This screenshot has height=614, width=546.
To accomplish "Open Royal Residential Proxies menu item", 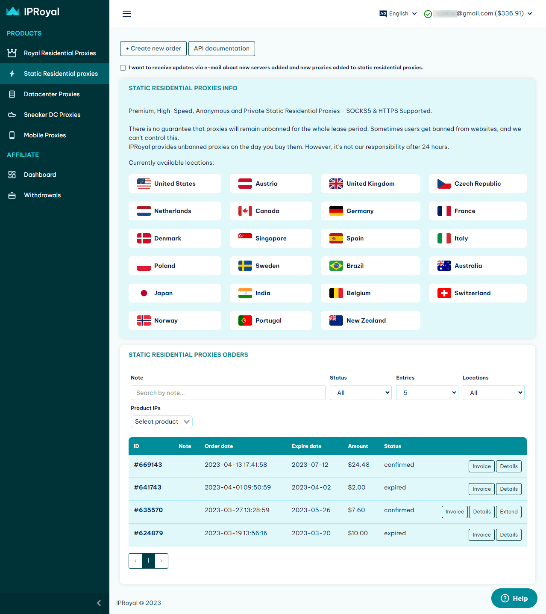I will pyautogui.click(x=55, y=53).
